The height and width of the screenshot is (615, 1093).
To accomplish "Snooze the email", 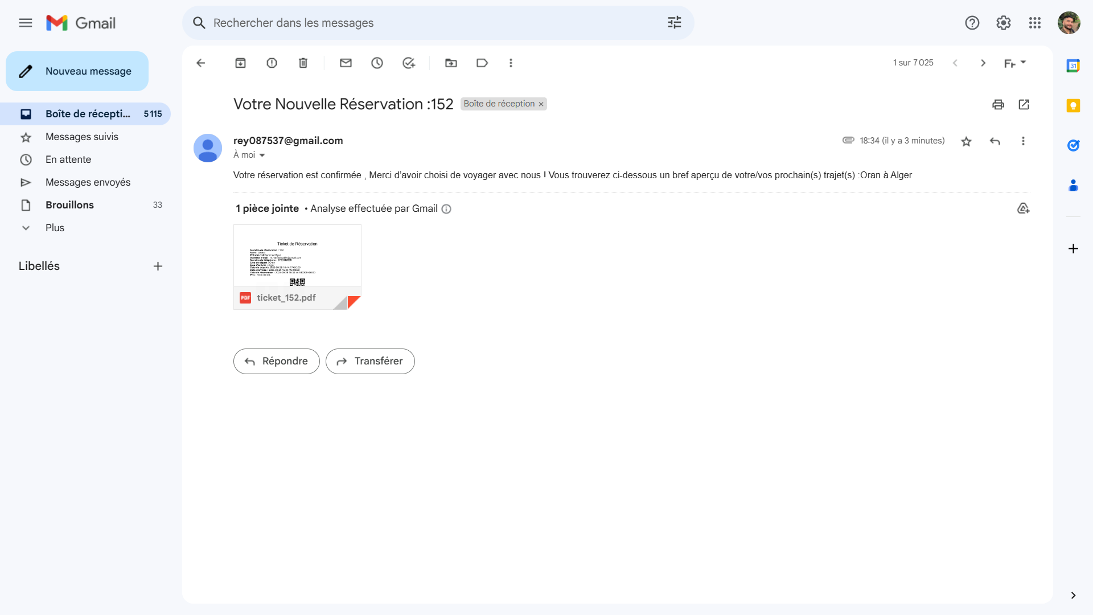I will tap(377, 63).
